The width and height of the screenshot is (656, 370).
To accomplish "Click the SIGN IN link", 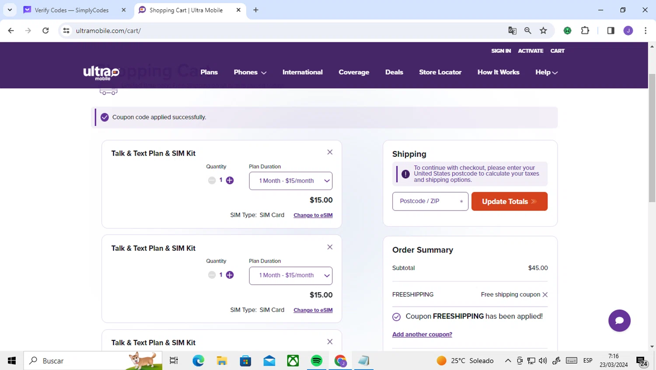I will tap(501, 51).
